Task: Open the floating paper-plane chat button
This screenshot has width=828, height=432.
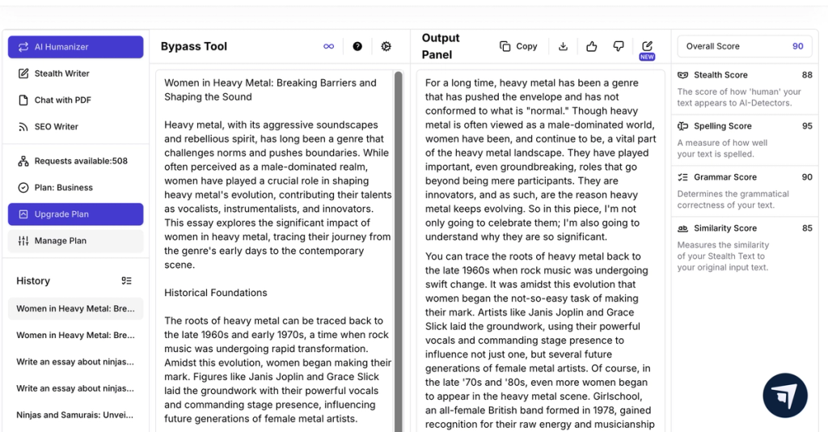Action: coord(784,396)
